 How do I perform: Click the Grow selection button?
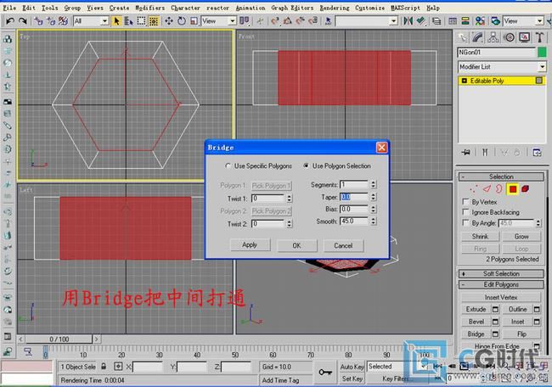(521, 237)
